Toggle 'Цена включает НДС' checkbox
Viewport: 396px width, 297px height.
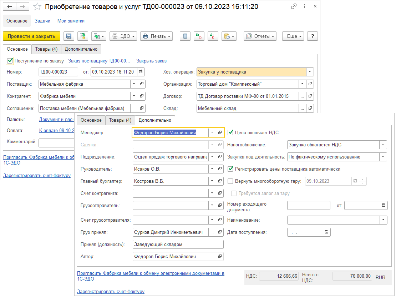(230, 132)
